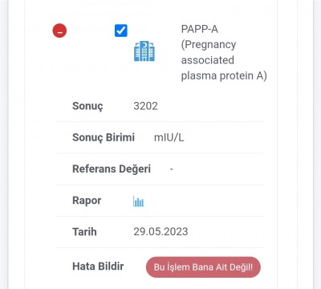Click the mIU/L unit value
The width and height of the screenshot is (321, 289).
tap(169, 137)
